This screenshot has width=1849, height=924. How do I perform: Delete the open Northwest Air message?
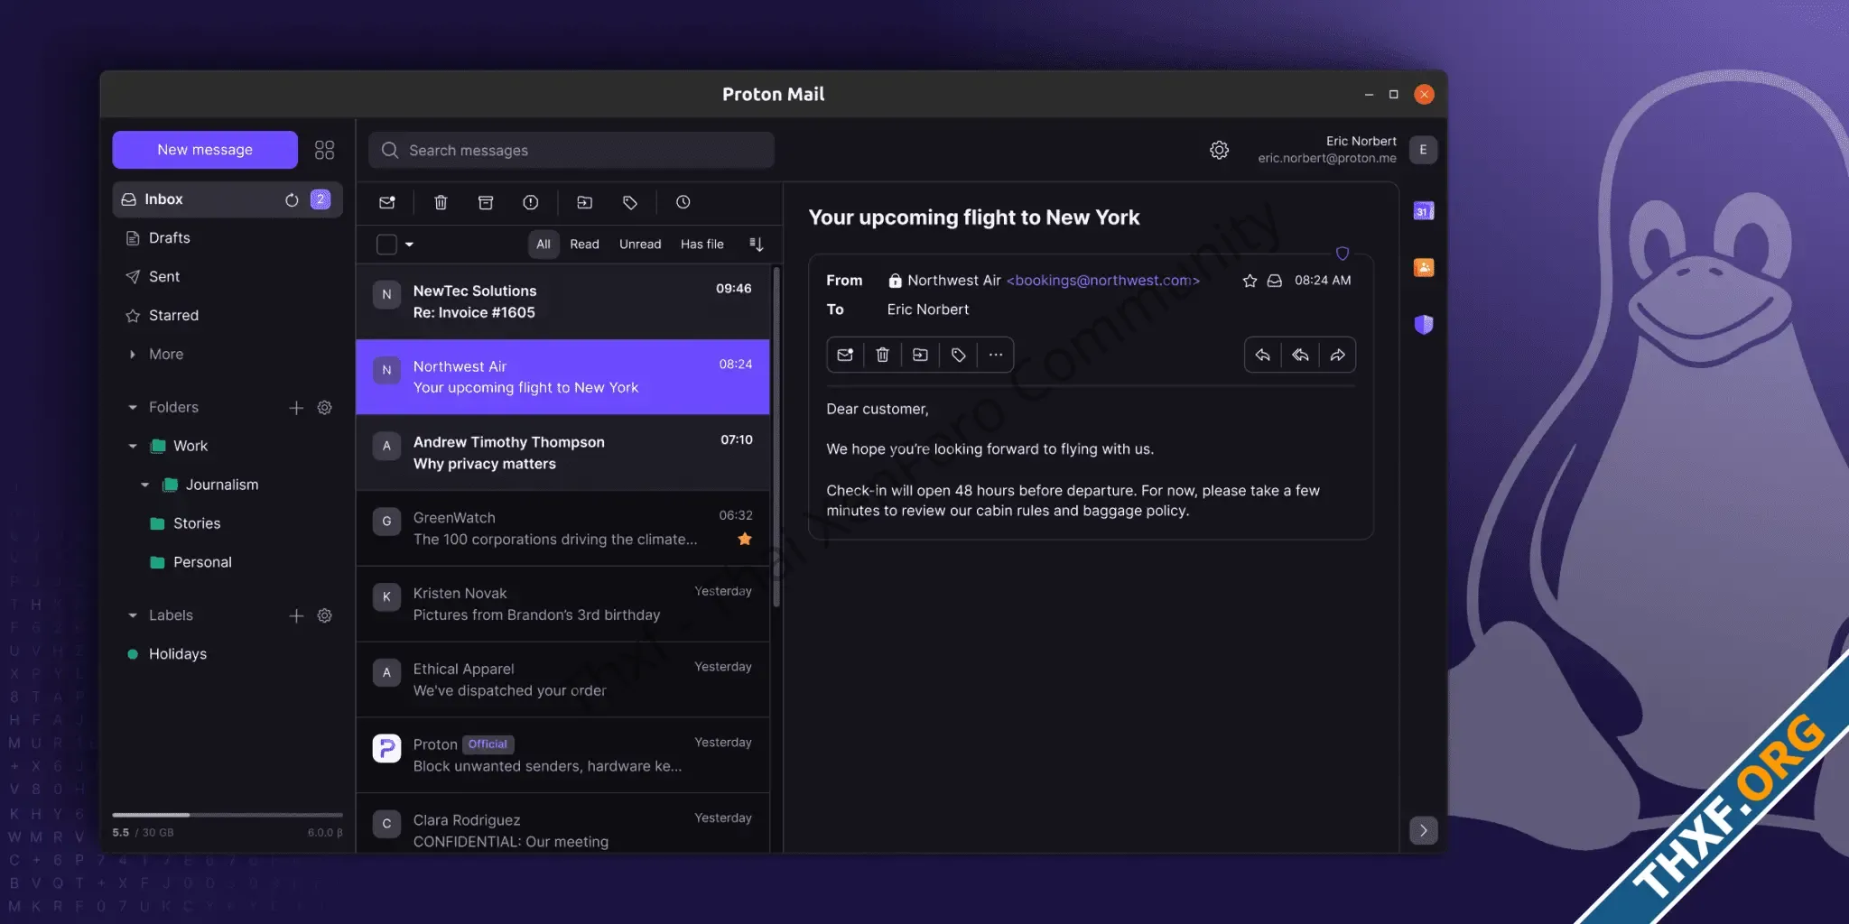point(883,355)
